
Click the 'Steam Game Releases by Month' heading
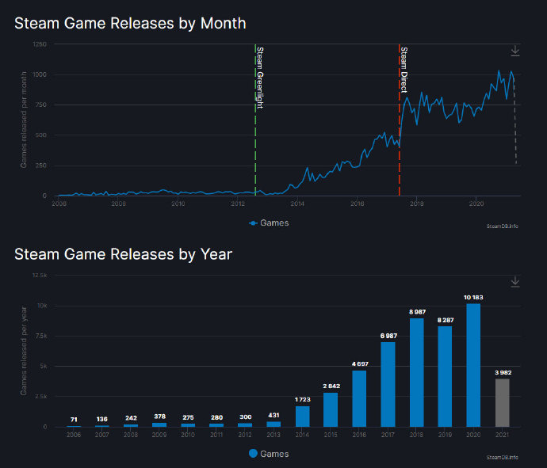[x=130, y=24]
